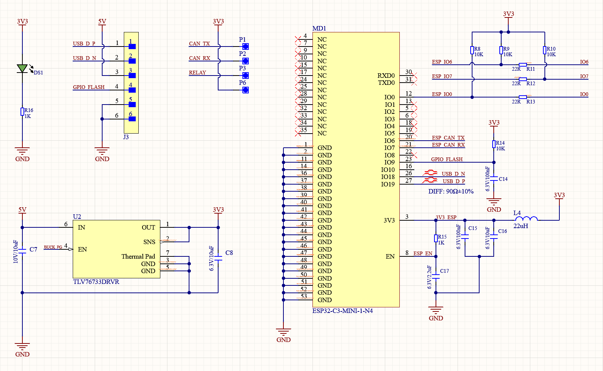The height and width of the screenshot is (371, 603).
Task: Select series resistor R11 symbol
Action: pos(523,65)
